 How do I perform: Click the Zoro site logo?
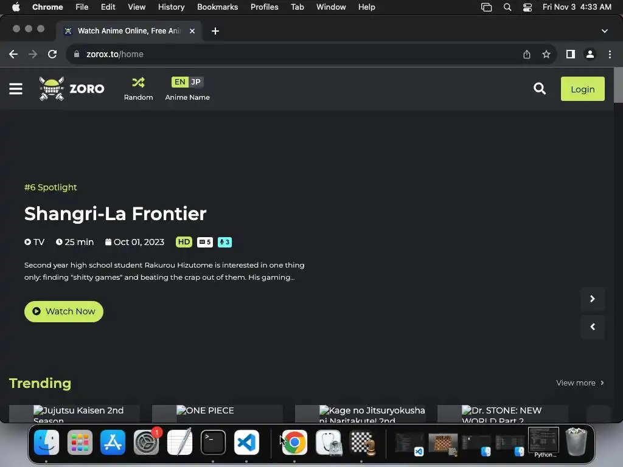72,89
